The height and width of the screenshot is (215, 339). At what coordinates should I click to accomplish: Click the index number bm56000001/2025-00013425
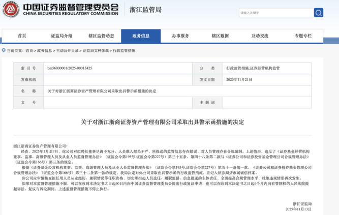[70, 68]
